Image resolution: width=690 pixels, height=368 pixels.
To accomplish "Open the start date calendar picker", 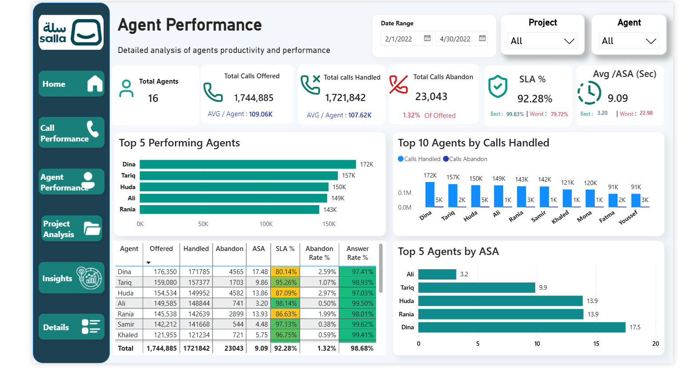I will (427, 38).
